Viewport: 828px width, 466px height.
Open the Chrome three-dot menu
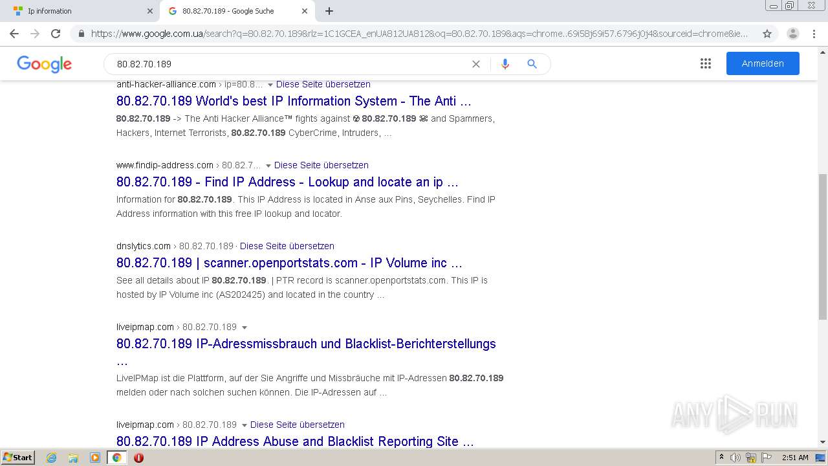[x=814, y=34]
